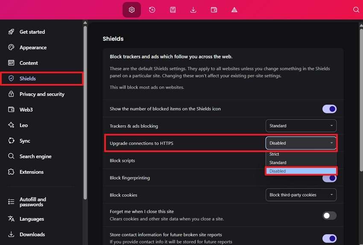Screen dimensions: 363x245
Task: Click the puzzle icon beside Extensions
Action: (x=11, y=172)
